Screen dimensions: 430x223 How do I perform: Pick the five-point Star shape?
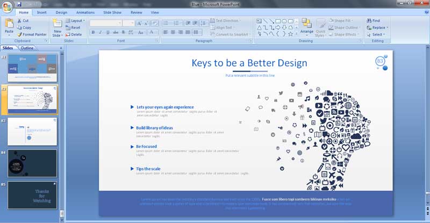click(290, 34)
